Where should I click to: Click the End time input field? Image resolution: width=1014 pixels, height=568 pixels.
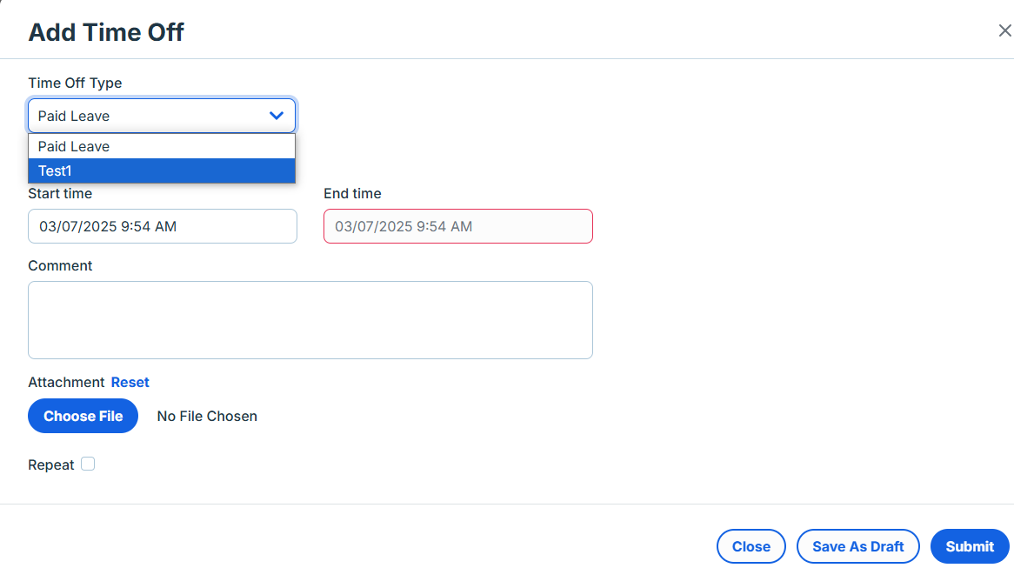[457, 226]
